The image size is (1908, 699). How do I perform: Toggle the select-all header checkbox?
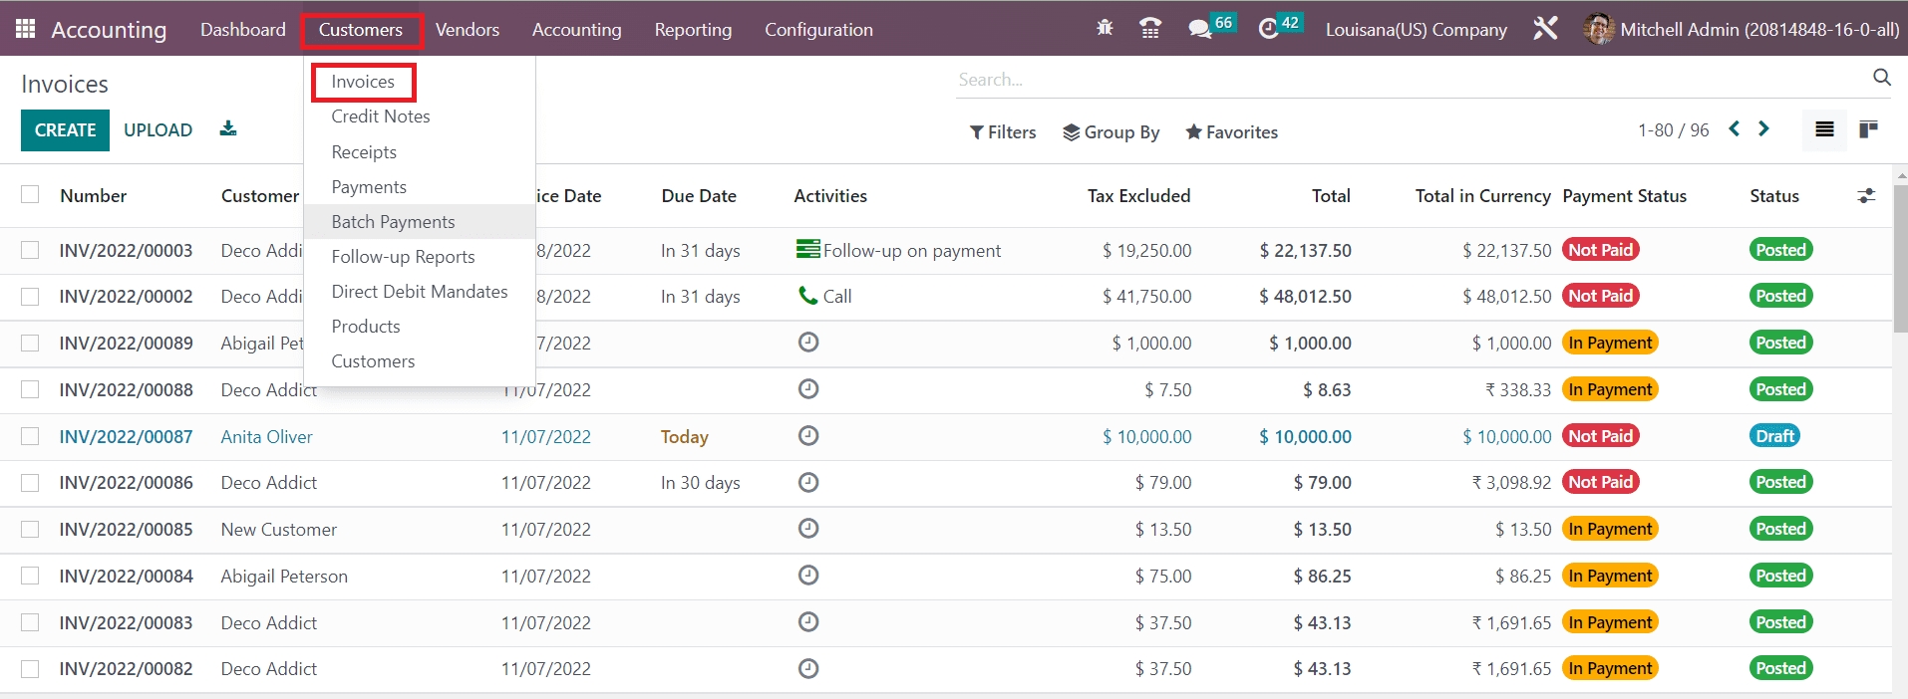[x=30, y=195]
